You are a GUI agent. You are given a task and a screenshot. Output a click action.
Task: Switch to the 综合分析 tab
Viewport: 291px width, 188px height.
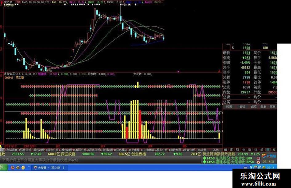52,150
